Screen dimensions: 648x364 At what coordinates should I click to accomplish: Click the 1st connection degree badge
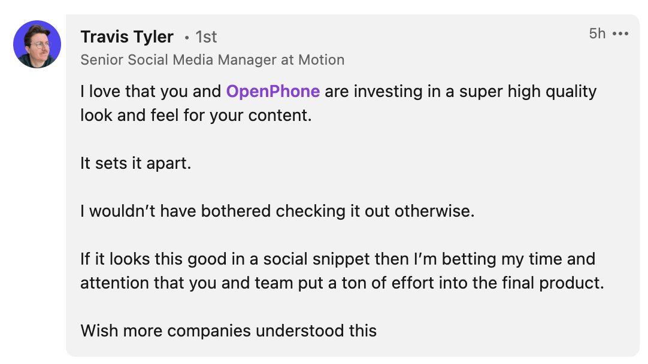pos(206,37)
